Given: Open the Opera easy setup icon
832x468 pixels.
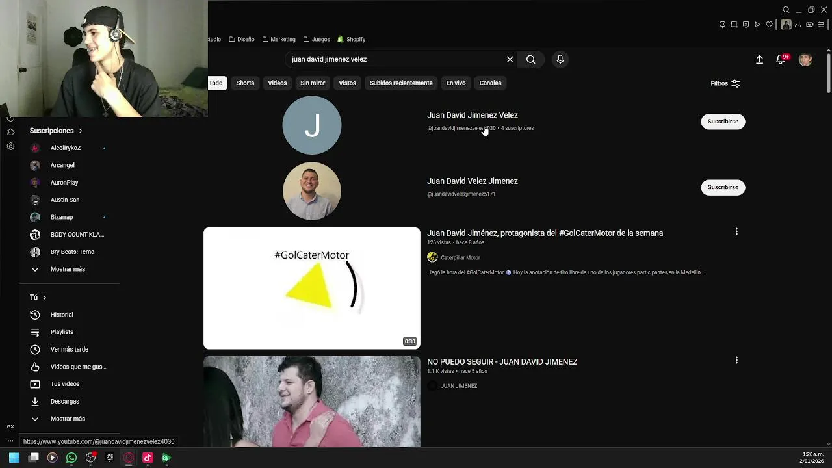Looking at the screenshot, I should point(821,25).
